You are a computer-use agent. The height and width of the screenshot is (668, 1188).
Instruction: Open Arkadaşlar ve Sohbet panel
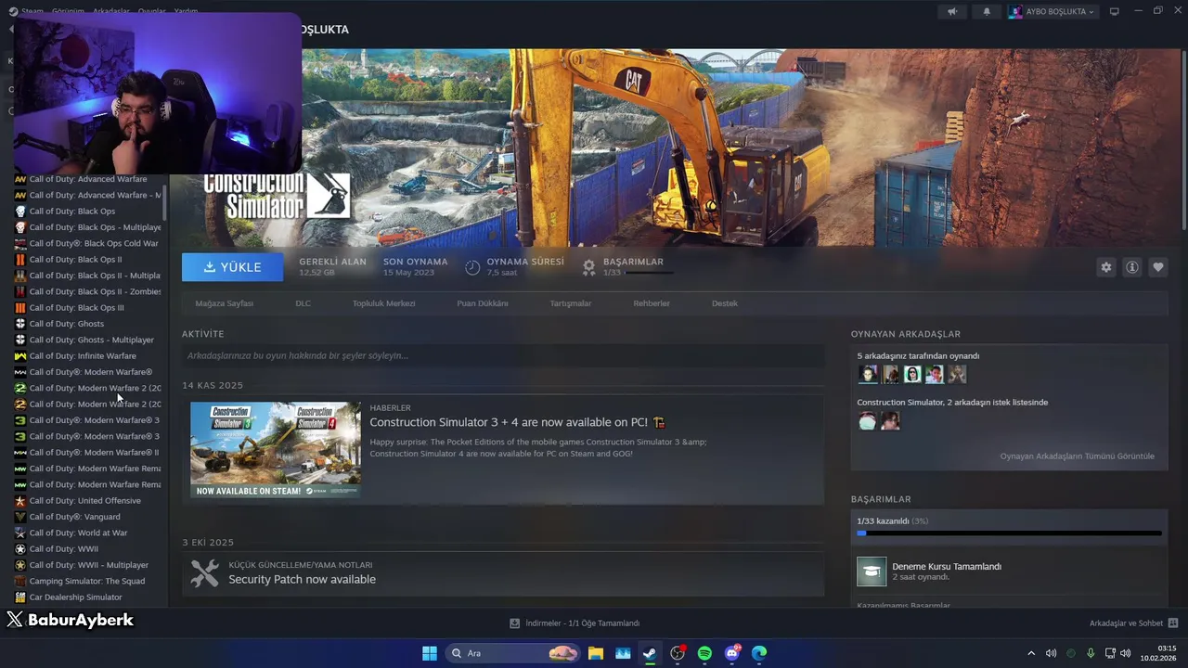1133,623
